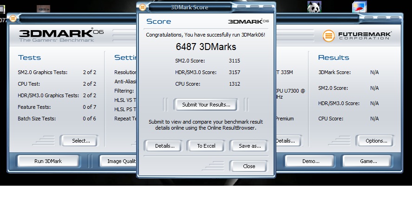Image resolution: width=412 pixels, height=213 pixels.
Task: Click Select button under Tests
Action: tap(79, 141)
